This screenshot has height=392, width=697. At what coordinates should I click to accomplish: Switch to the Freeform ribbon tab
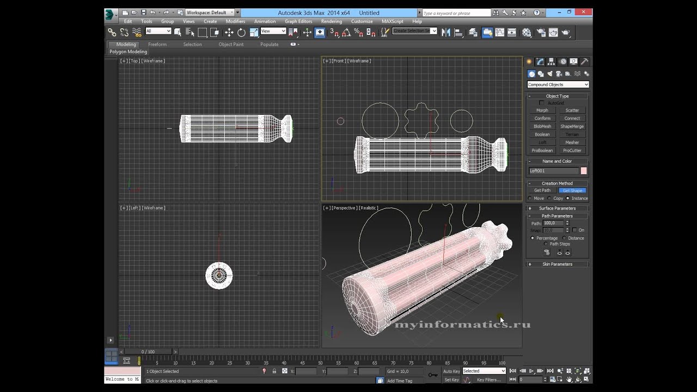click(157, 44)
